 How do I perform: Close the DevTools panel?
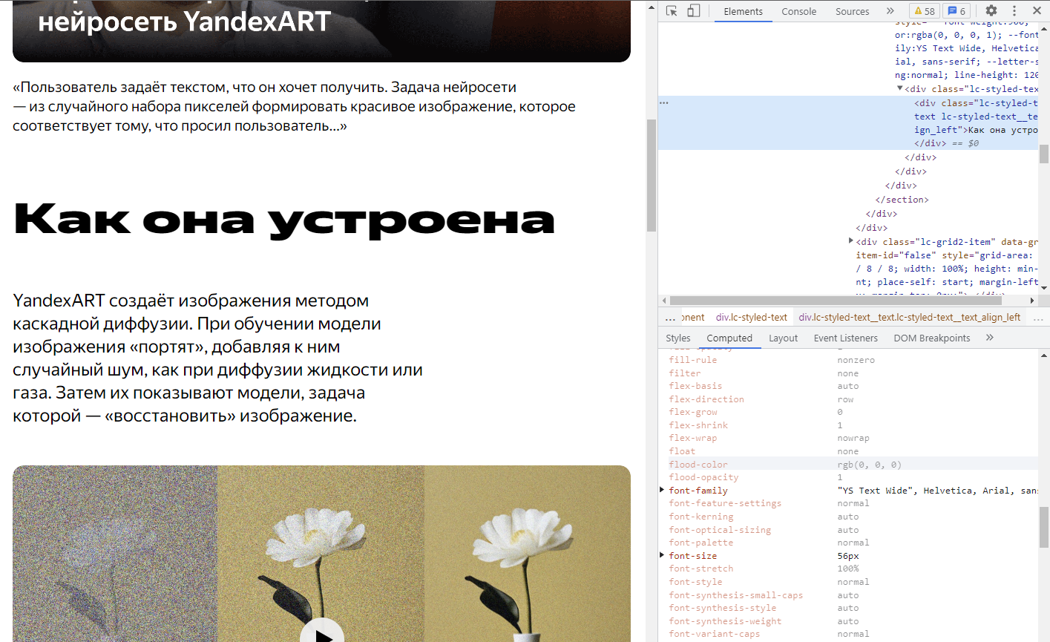tap(1037, 11)
